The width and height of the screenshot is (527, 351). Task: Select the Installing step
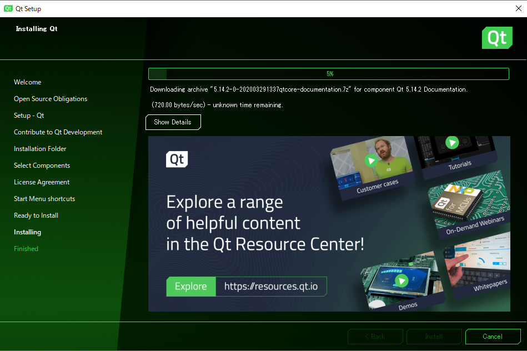[28, 232]
